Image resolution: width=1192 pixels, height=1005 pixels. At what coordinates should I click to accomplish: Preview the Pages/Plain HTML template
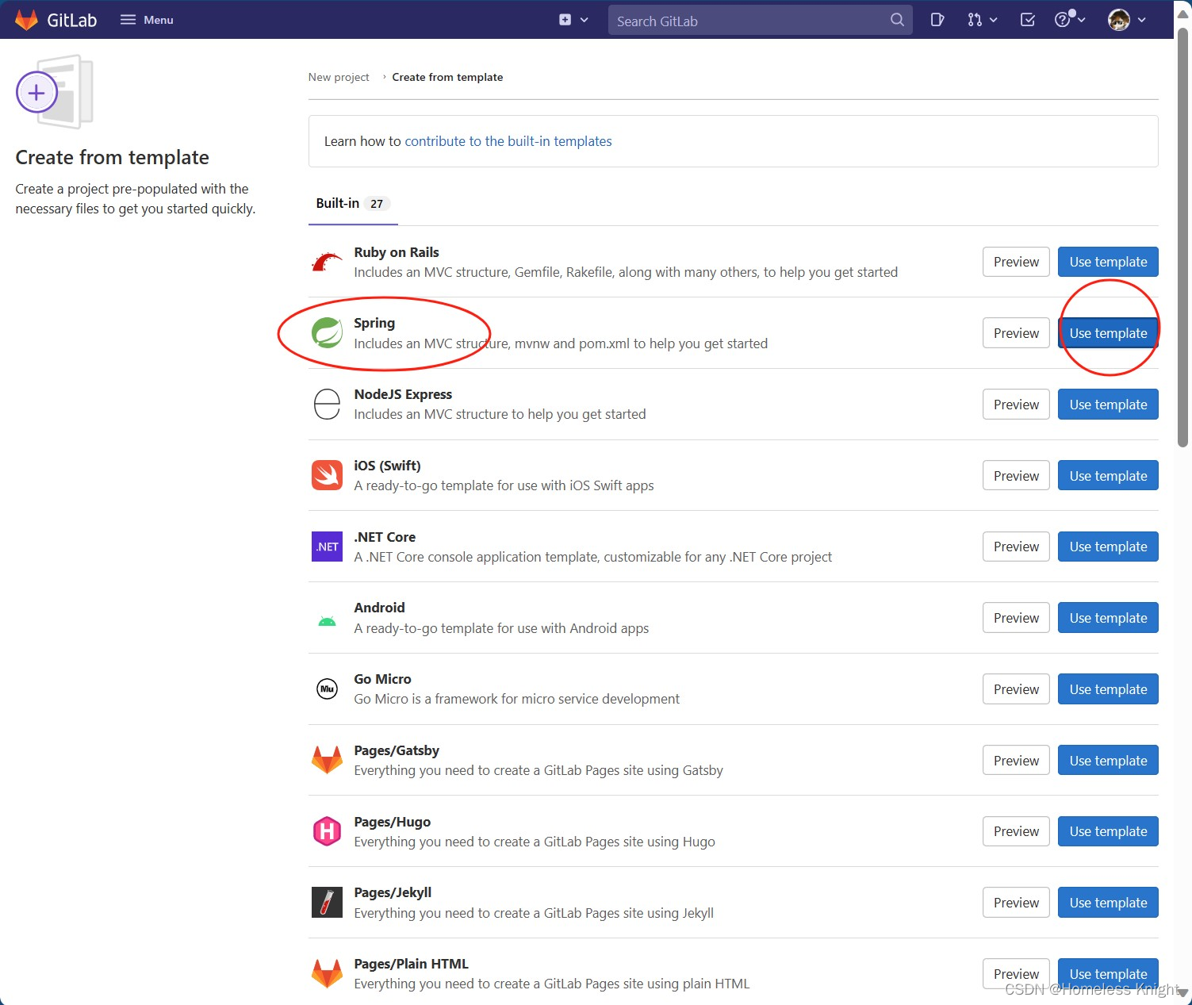pyautogui.click(x=1016, y=974)
